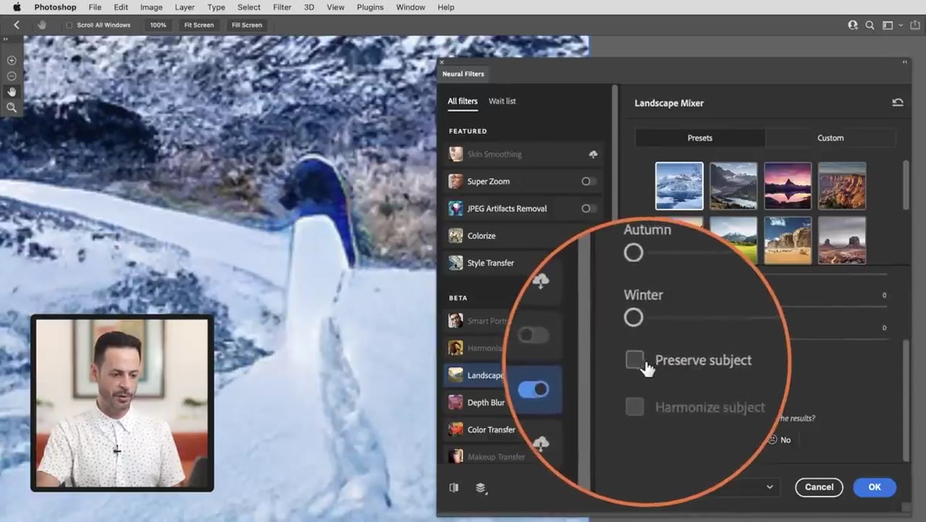Open the Edit menu
The width and height of the screenshot is (926, 522).
(x=121, y=7)
